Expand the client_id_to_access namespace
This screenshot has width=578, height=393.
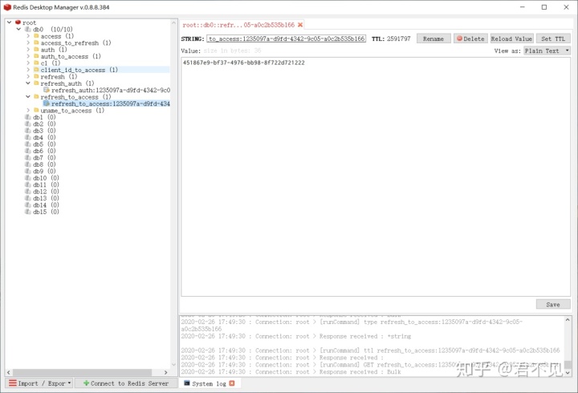coord(28,70)
